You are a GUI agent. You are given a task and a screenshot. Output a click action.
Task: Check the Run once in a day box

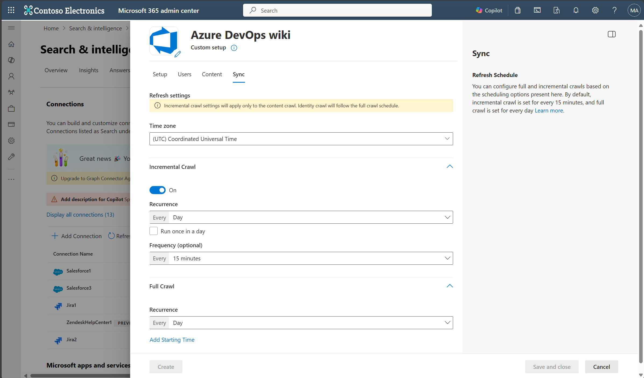[154, 231]
